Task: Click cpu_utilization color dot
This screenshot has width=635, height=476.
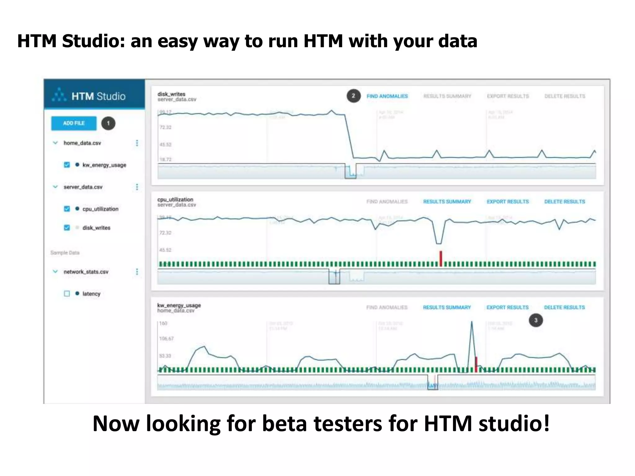Action: point(77,209)
